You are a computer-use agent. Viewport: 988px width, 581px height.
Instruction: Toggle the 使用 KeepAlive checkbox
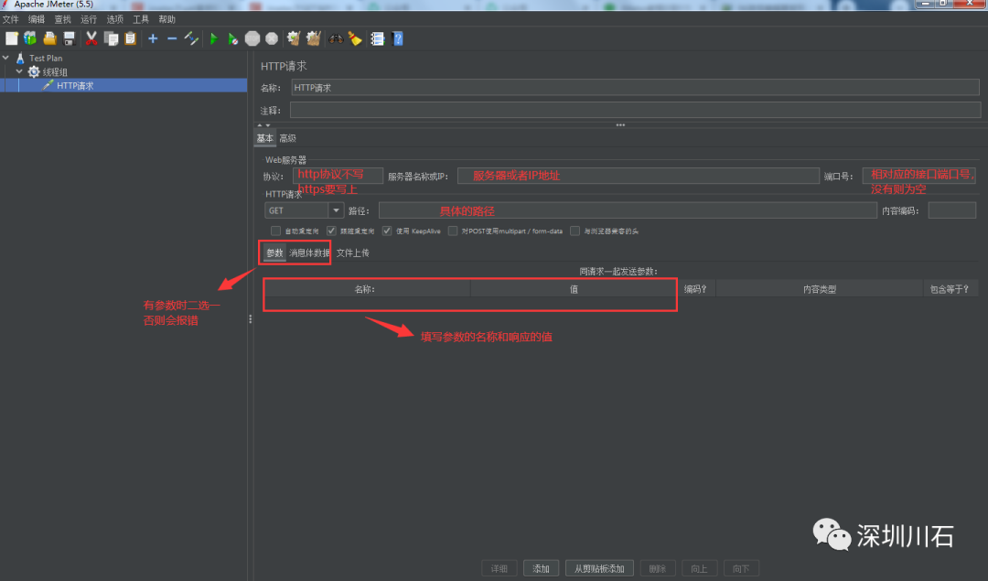(x=387, y=231)
